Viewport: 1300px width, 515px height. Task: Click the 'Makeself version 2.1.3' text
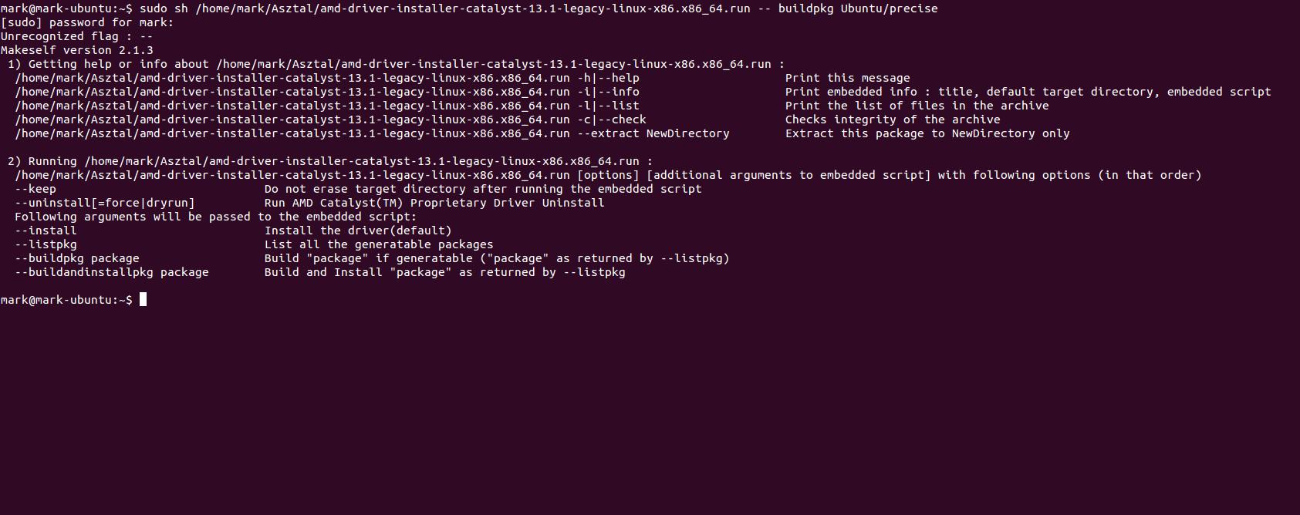[77, 50]
